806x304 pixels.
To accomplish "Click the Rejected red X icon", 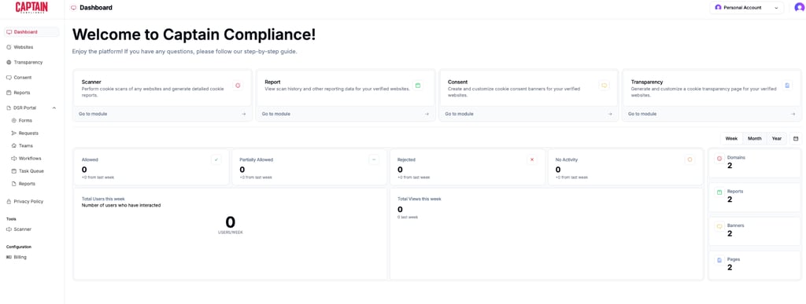I will click(532, 159).
